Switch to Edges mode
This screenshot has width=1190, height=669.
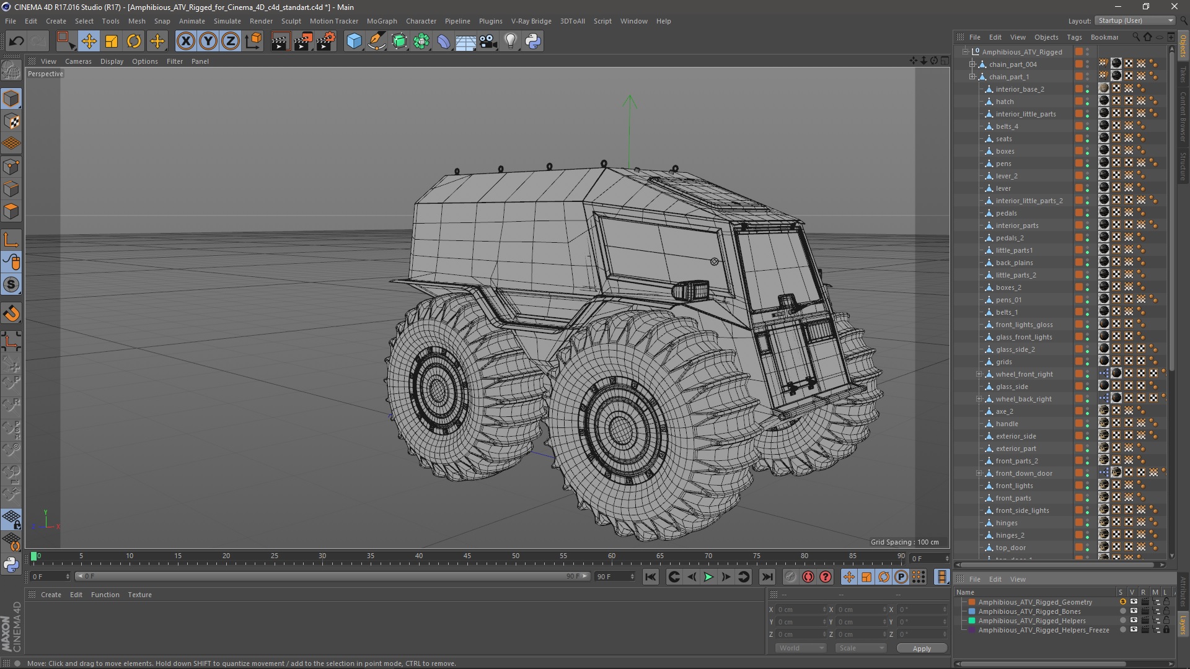pyautogui.click(x=11, y=189)
